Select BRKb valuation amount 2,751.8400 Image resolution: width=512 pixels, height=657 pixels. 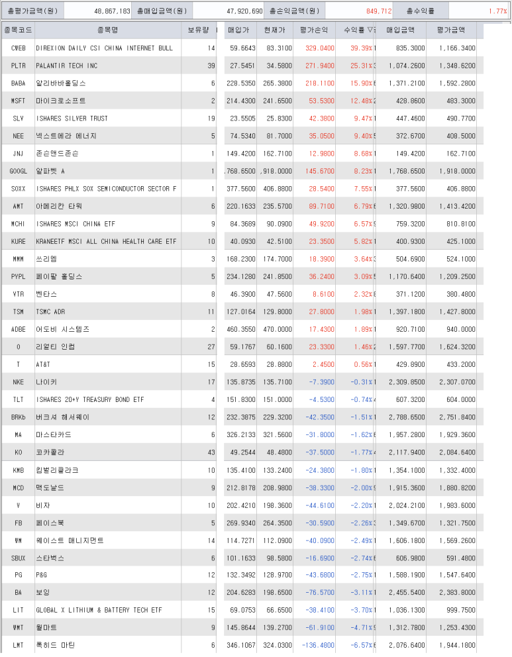click(457, 418)
